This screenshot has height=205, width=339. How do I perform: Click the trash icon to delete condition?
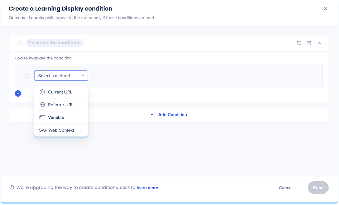(x=309, y=43)
